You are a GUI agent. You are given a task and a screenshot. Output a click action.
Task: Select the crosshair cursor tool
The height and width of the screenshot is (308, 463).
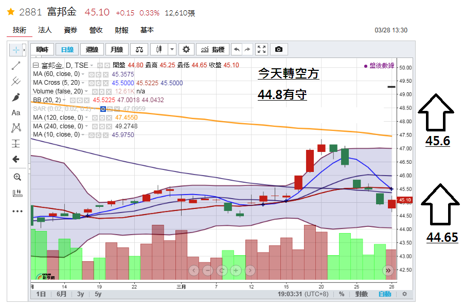16,50
